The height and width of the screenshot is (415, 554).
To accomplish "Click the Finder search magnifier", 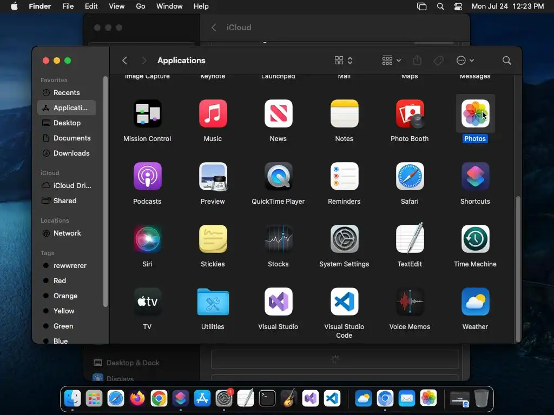I will click(x=506, y=61).
